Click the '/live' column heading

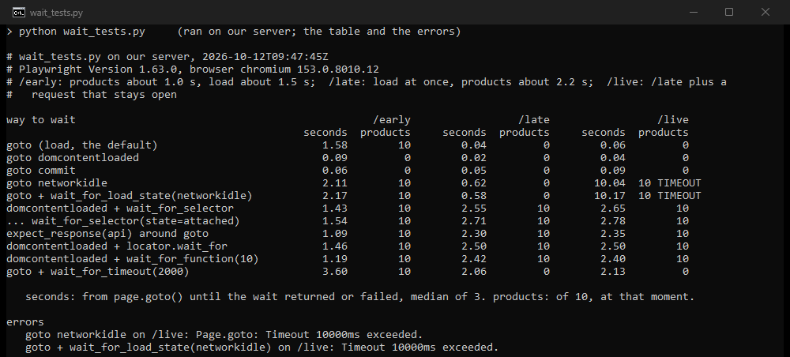[x=672, y=120]
